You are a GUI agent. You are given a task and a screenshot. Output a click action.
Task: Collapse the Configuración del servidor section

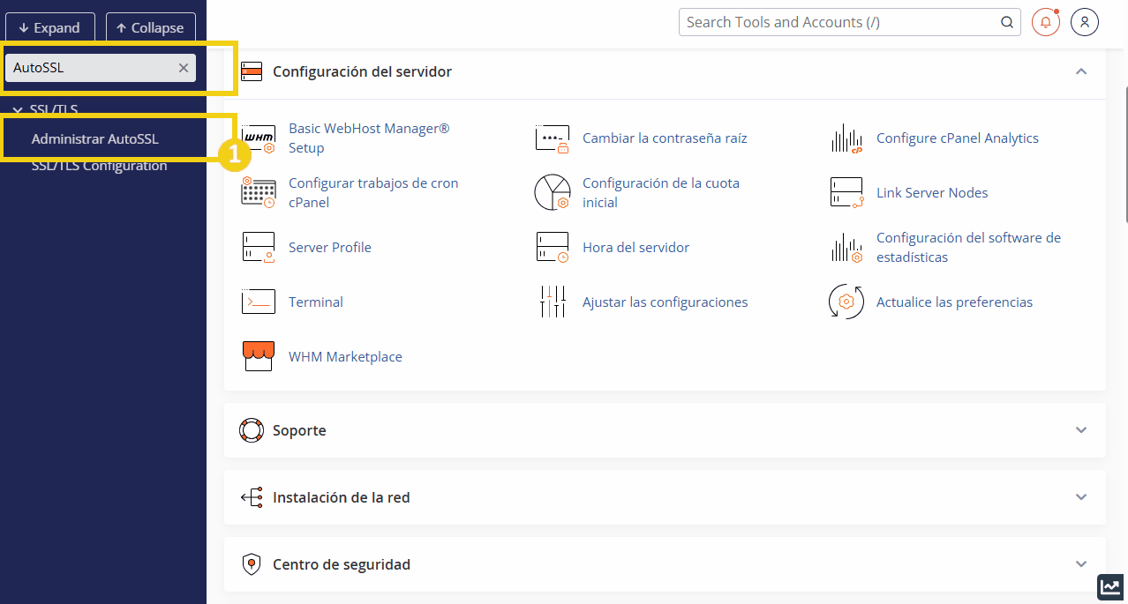(1081, 71)
